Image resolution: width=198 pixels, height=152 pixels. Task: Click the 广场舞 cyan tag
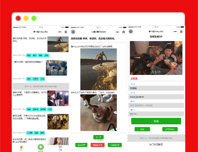click(x=30, y=133)
